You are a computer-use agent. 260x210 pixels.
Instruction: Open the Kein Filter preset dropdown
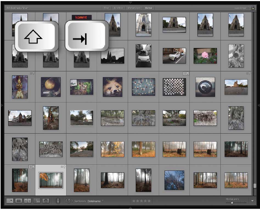click(242, 8)
